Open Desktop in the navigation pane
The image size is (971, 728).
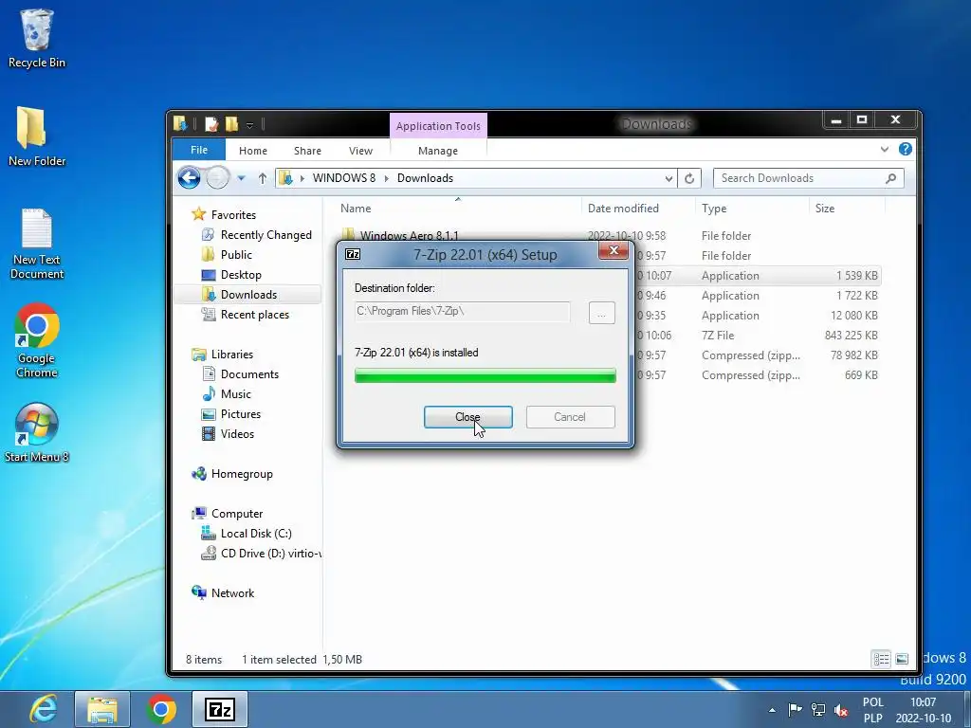click(x=231, y=275)
